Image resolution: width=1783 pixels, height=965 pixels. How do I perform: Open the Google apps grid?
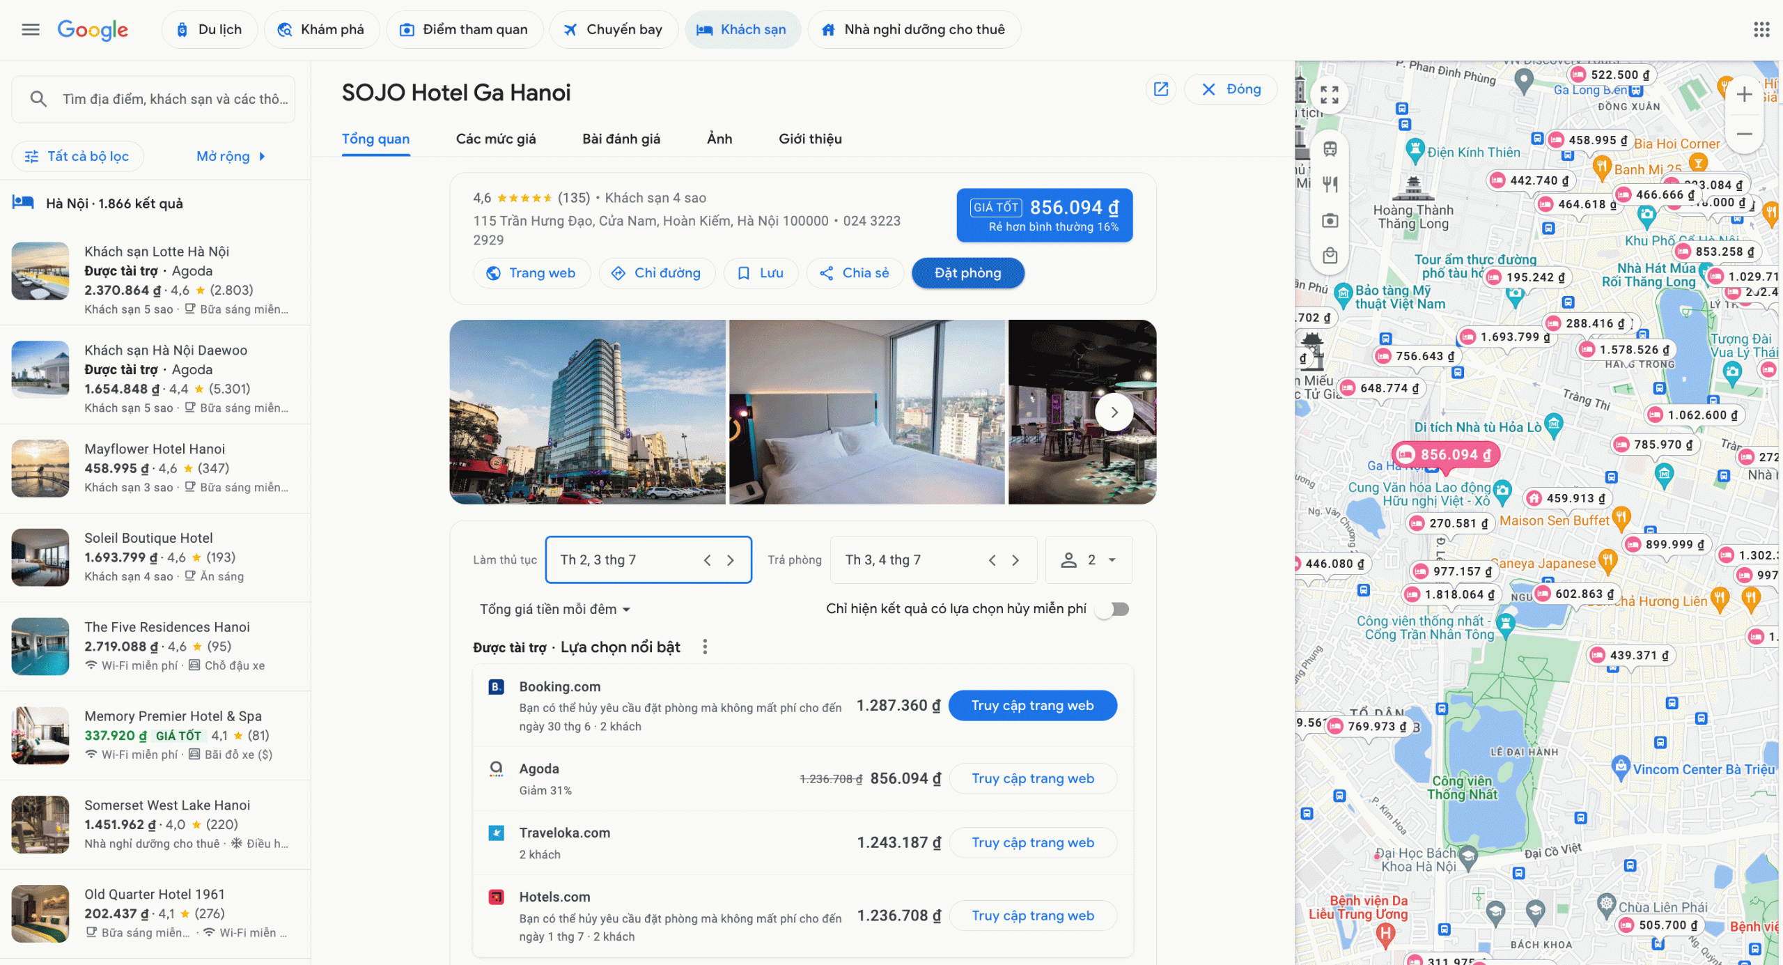click(1761, 29)
